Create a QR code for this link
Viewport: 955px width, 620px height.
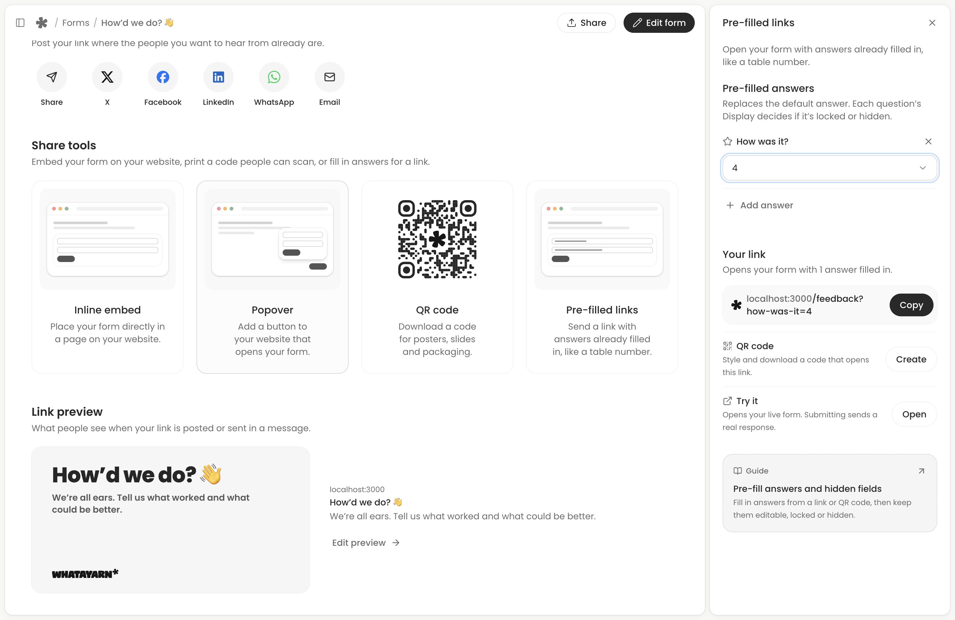point(911,359)
